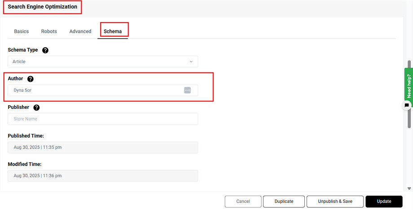413x210 pixels.
Task: Click the Author help question mark
Action: [30, 79]
